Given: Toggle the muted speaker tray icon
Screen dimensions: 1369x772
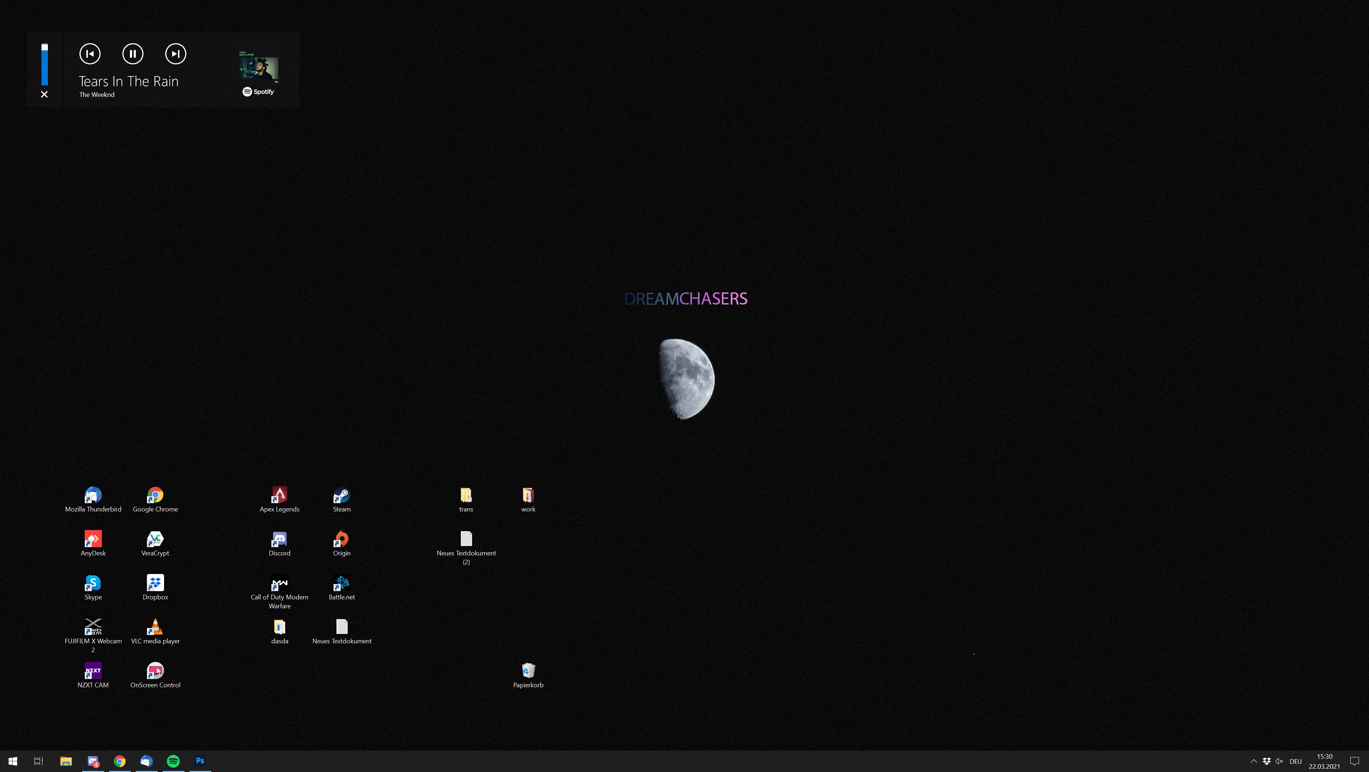Looking at the screenshot, I should [1279, 761].
